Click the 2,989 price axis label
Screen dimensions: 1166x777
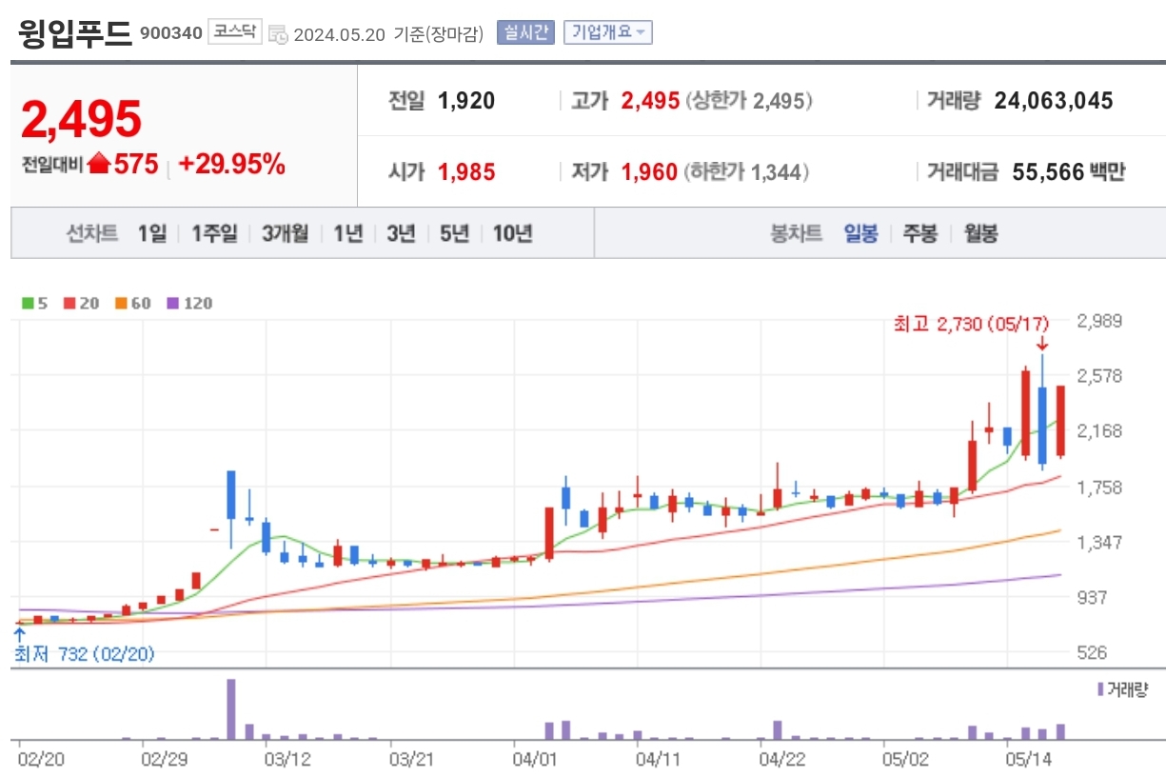1099,321
